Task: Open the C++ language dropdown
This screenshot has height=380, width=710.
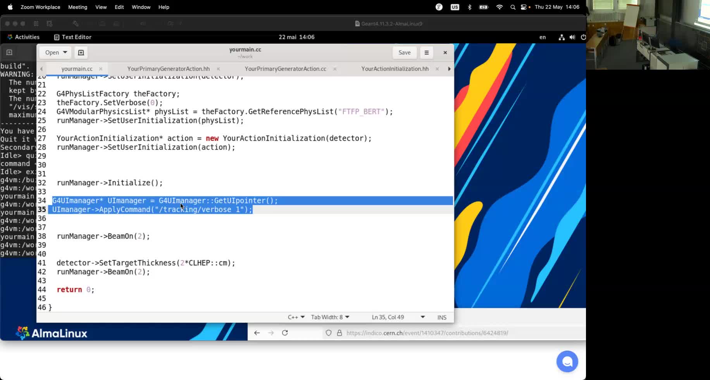Action: [x=296, y=317]
